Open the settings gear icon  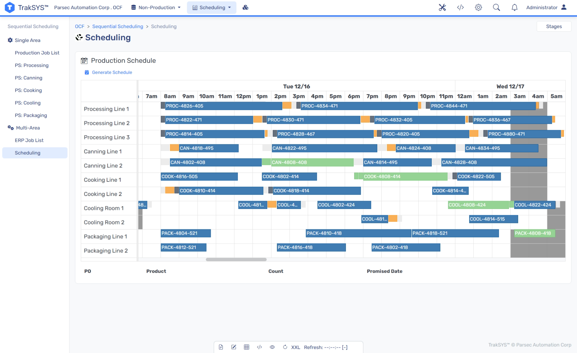pyautogui.click(x=478, y=7)
